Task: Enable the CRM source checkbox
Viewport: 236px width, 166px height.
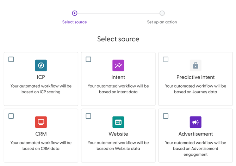Action: click(x=11, y=116)
